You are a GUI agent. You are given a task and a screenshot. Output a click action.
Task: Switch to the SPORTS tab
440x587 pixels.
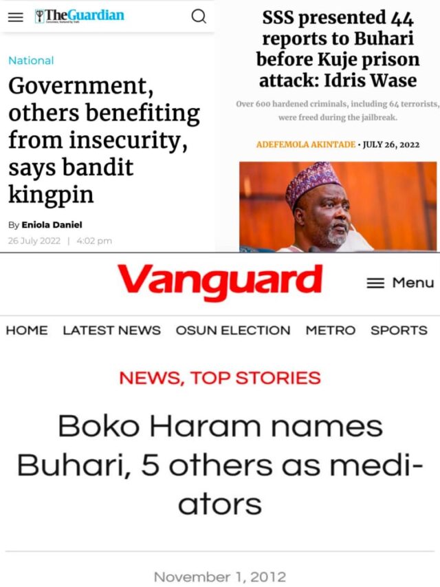tap(399, 330)
